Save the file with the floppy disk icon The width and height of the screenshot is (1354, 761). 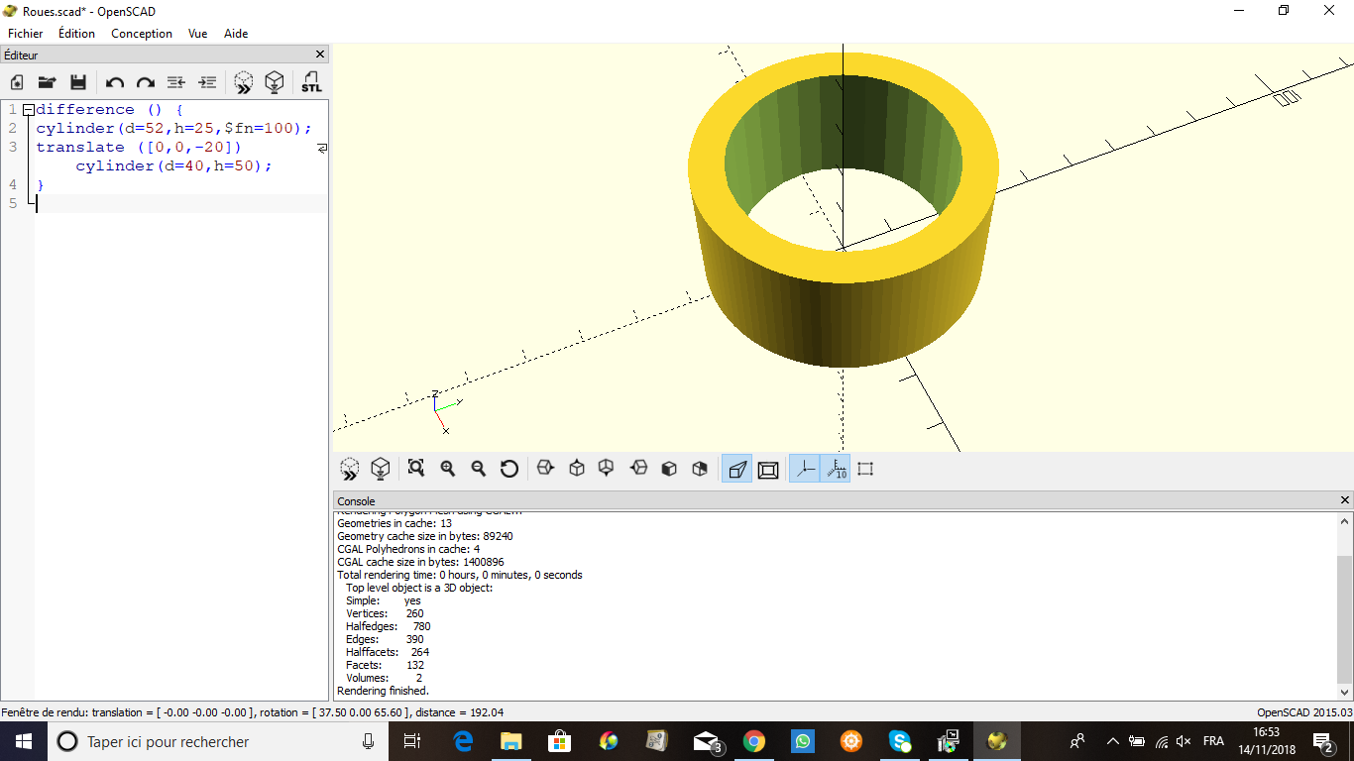coord(78,82)
